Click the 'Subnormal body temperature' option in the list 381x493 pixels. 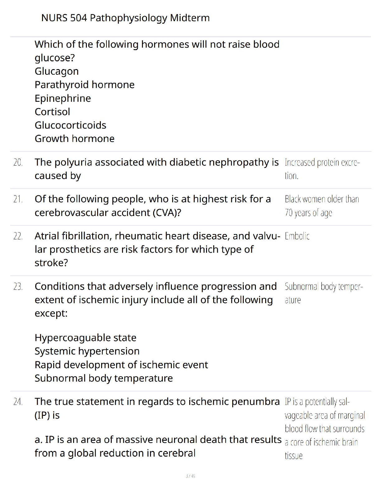click(x=104, y=378)
